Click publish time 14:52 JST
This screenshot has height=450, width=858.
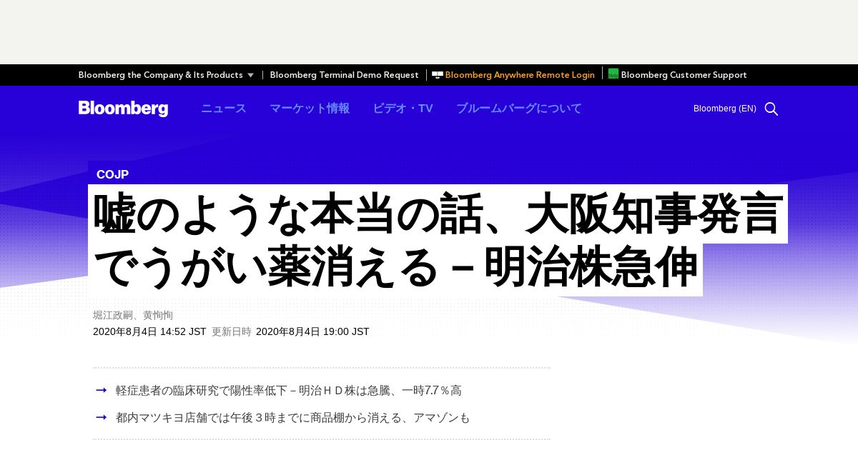click(149, 331)
